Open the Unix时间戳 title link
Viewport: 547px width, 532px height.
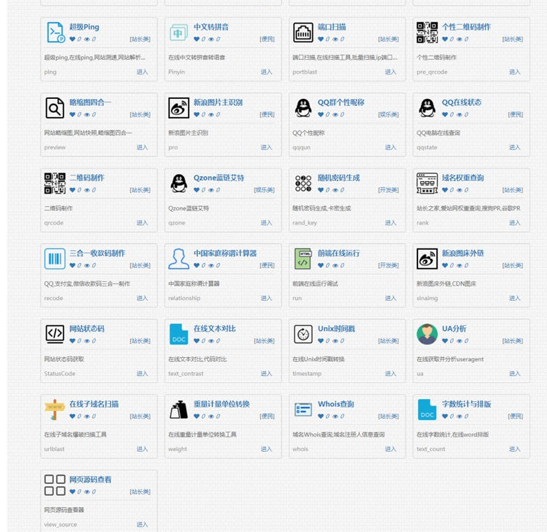point(337,329)
